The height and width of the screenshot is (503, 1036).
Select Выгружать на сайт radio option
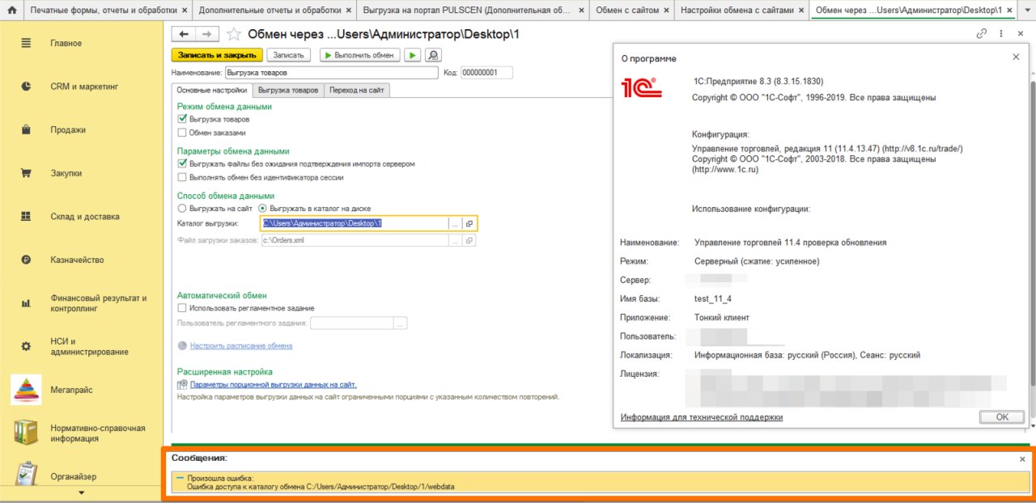pyautogui.click(x=182, y=208)
